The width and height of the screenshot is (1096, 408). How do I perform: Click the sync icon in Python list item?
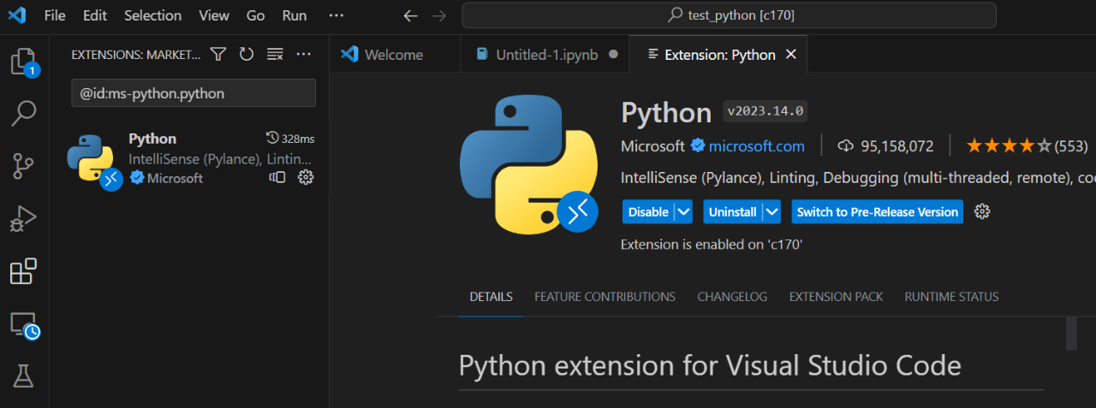point(277,178)
